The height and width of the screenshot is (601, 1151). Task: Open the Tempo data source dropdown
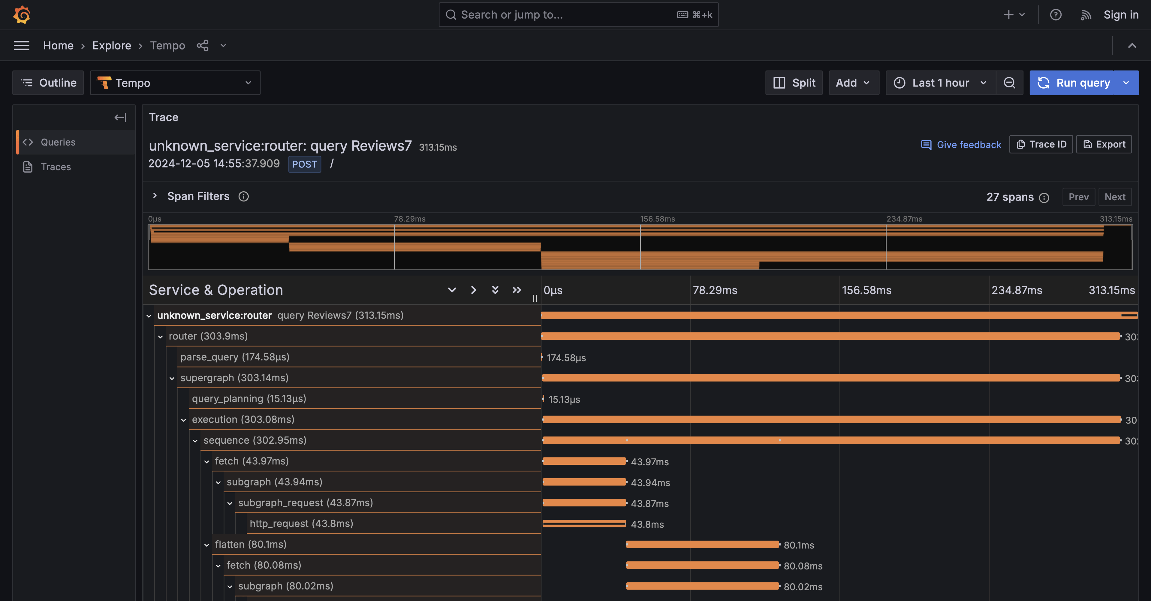pos(175,83)
